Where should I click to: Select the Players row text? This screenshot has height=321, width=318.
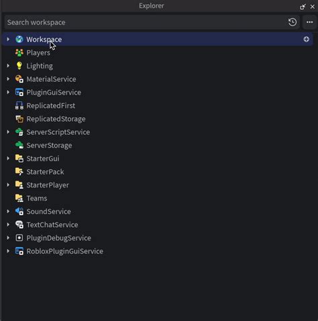pyautogui.click(x=38, y=53)
